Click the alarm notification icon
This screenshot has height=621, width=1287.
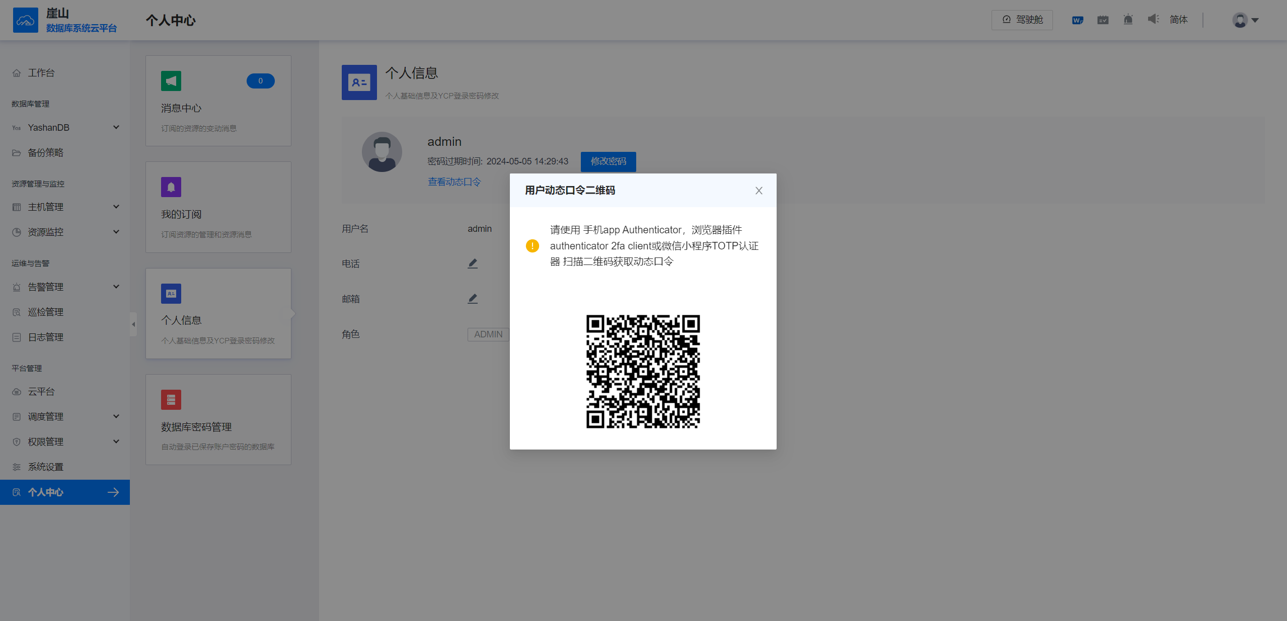pyautogui.click(x=1127, y=20)
